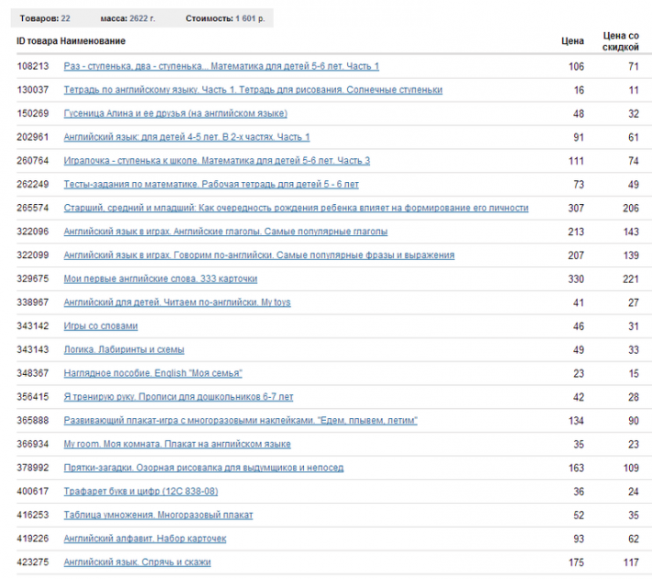
Task: Click 'Таблица умножения. Многоразовый плакат' link
Action: click(158, 515)
